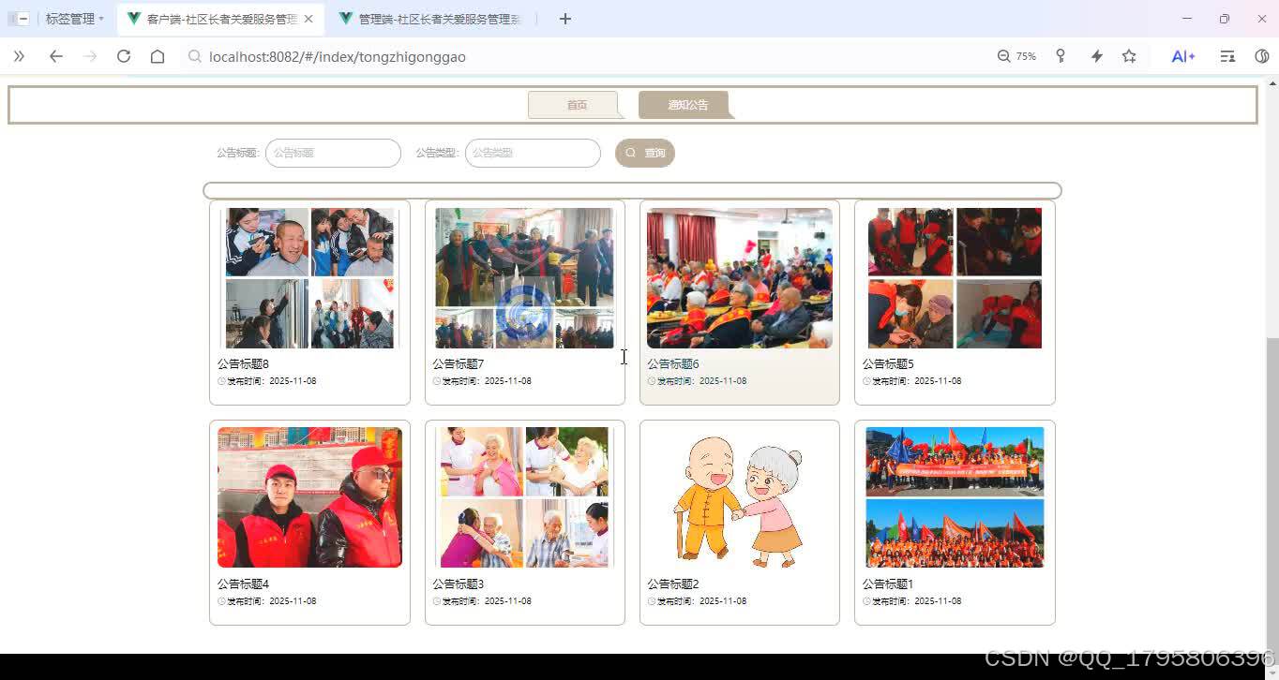Click the browser profile circle icon
Screen dimensions: 1279x680
click(x=1262, y=56)
